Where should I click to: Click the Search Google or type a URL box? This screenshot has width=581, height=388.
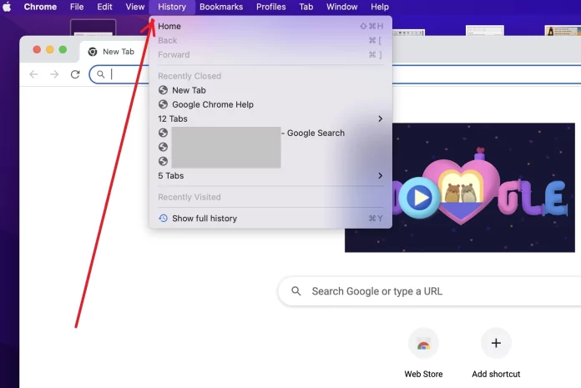pyautogui.click(x=430, y=291)
